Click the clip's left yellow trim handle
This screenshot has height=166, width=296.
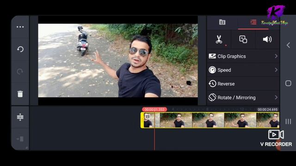point(142,120)
